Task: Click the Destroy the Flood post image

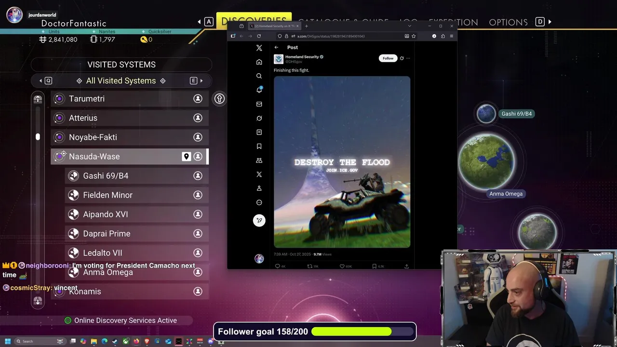Action: pos(342,162)
